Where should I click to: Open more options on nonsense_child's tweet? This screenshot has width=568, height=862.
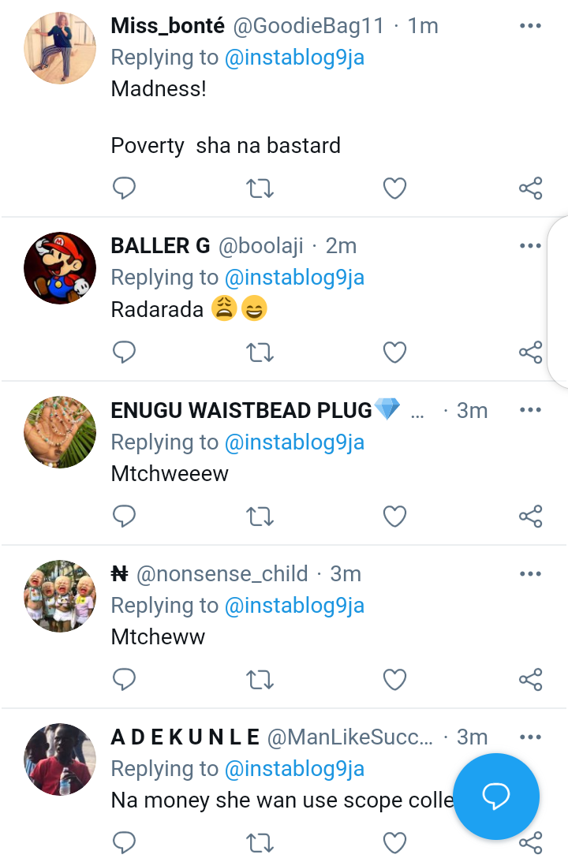point(530,574)
